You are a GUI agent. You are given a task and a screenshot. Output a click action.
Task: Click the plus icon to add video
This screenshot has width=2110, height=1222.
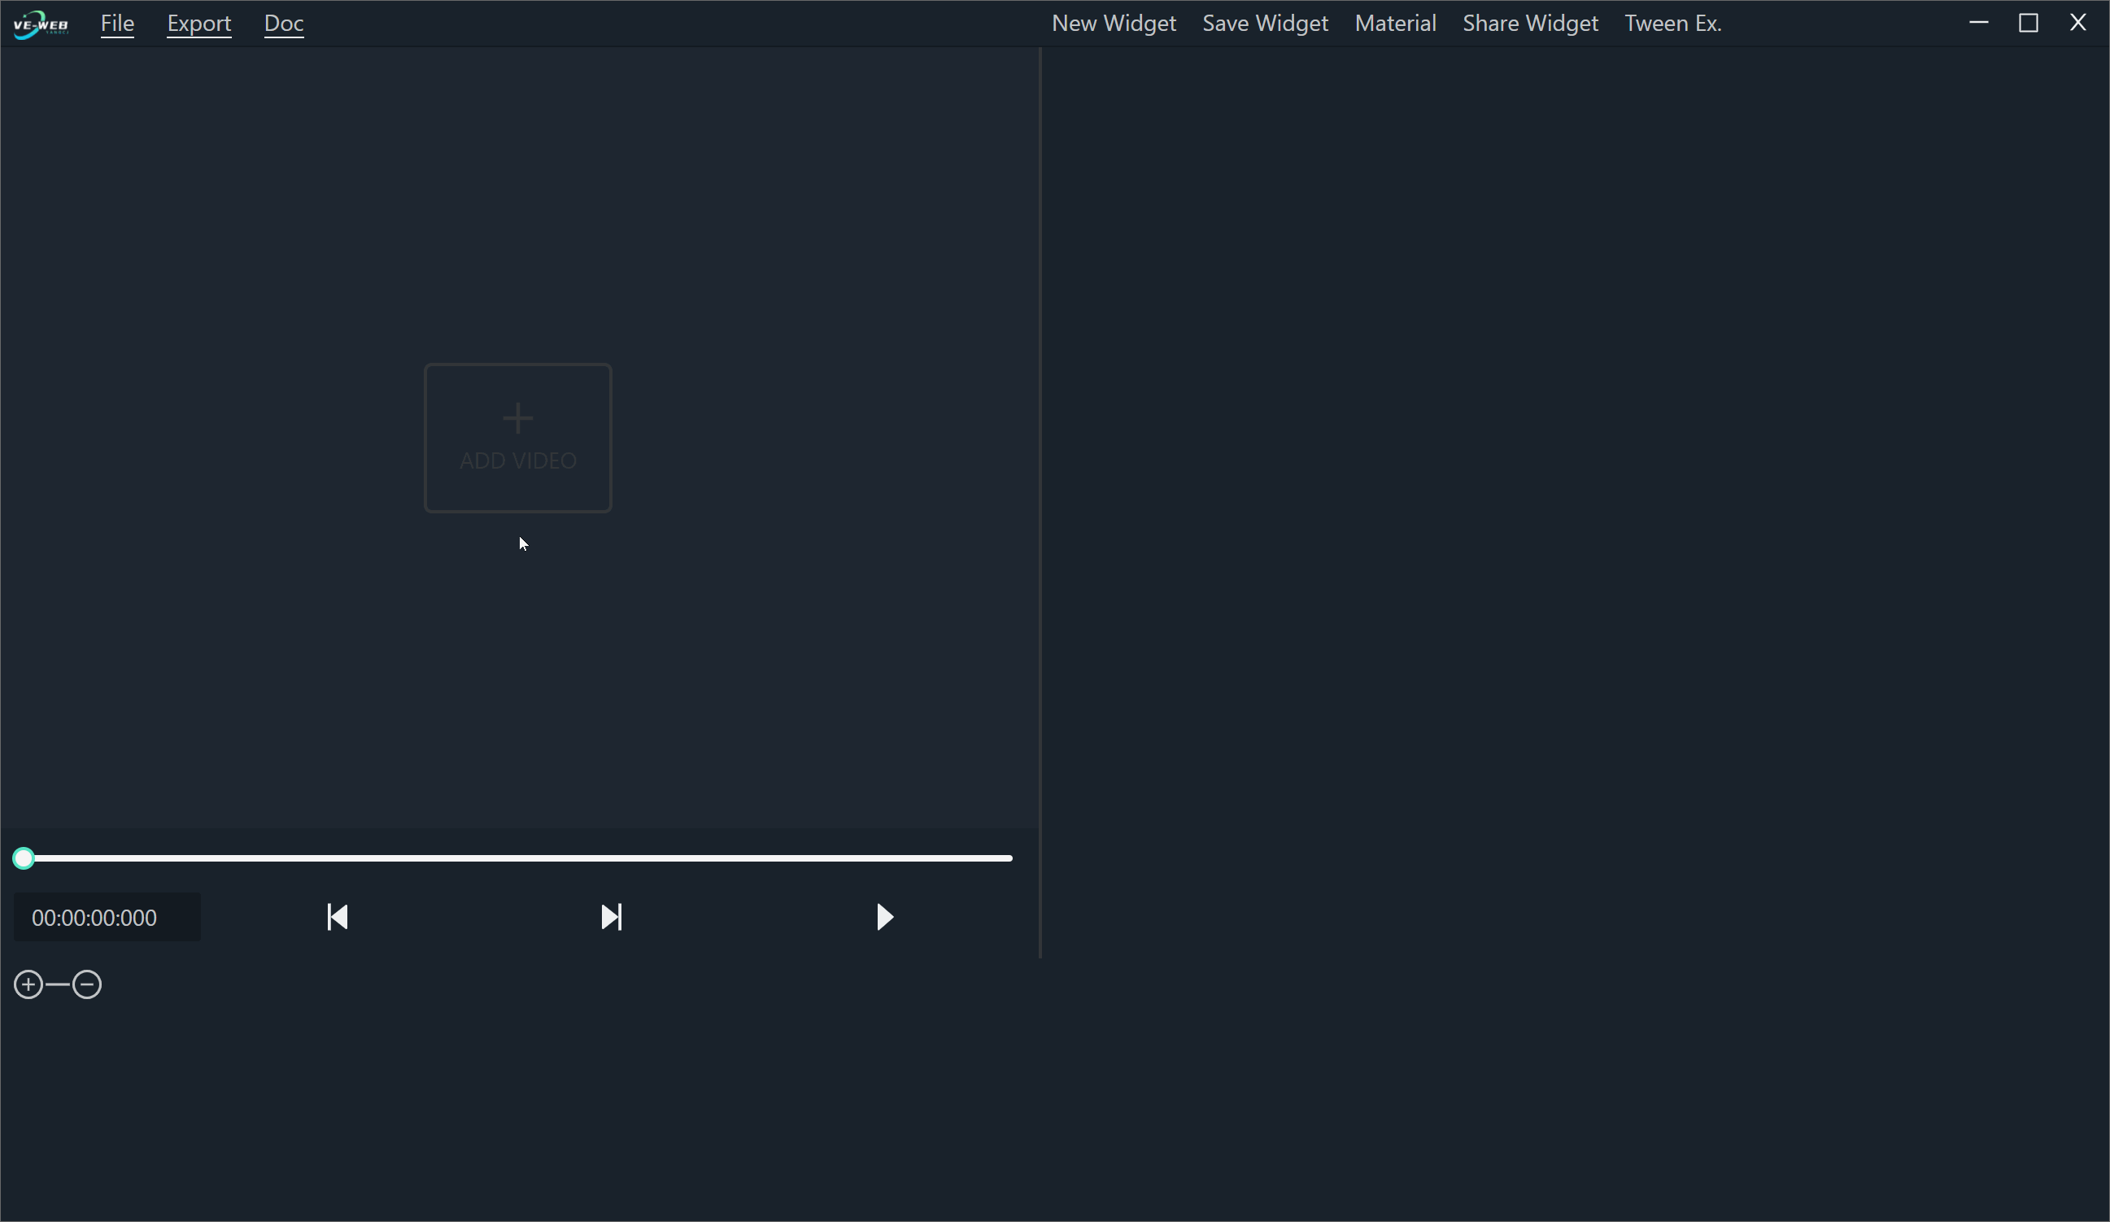pyautogui.click(x=517, y=419)
